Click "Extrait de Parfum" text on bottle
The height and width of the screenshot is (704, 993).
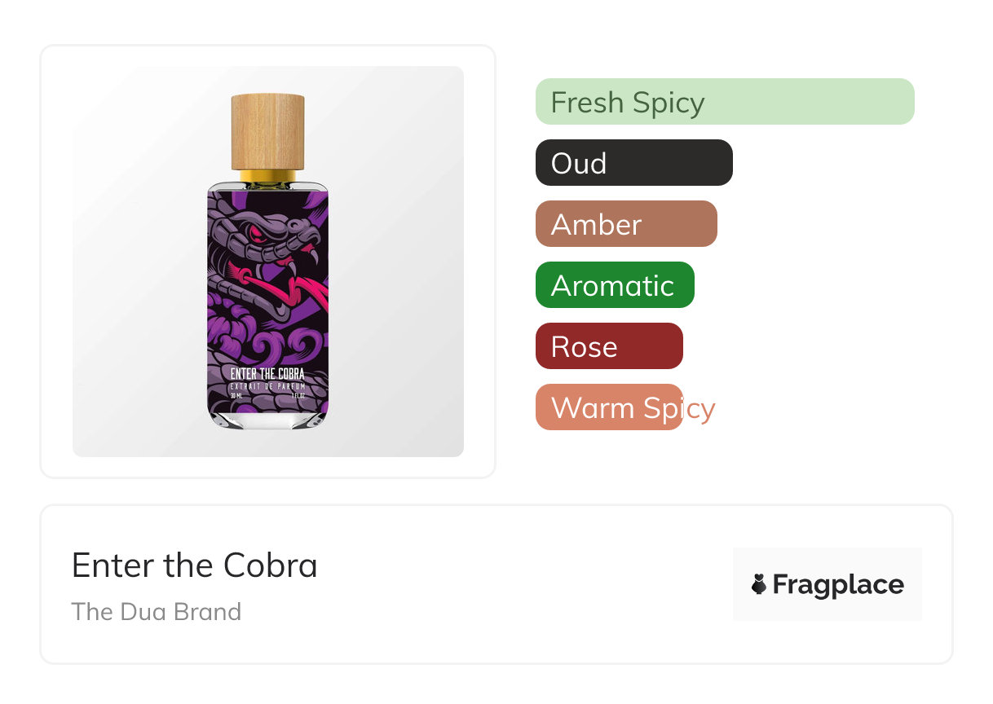(267, 385)
